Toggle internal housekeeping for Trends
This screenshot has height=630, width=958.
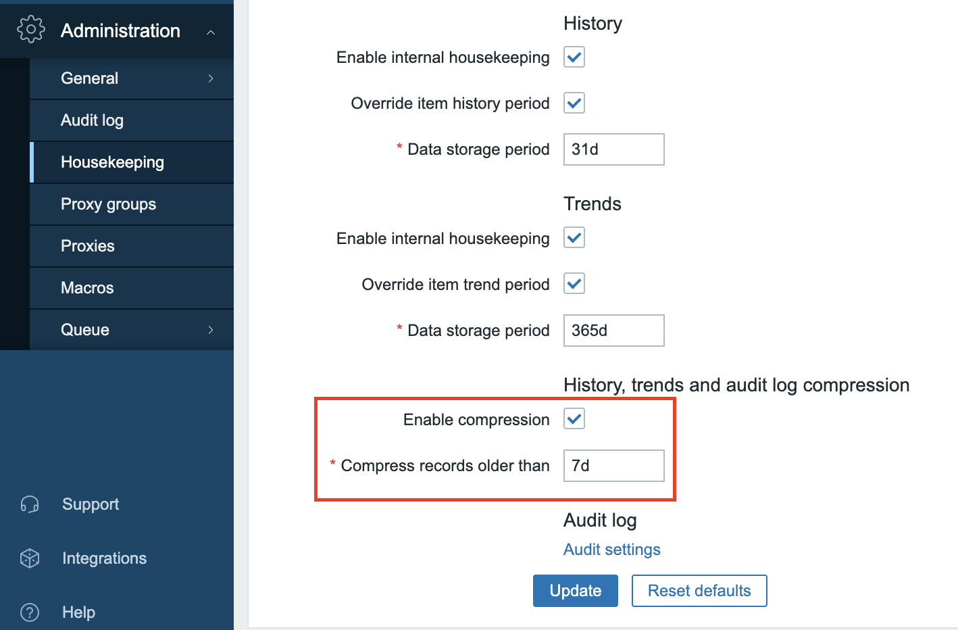click(x=573, y=237)
